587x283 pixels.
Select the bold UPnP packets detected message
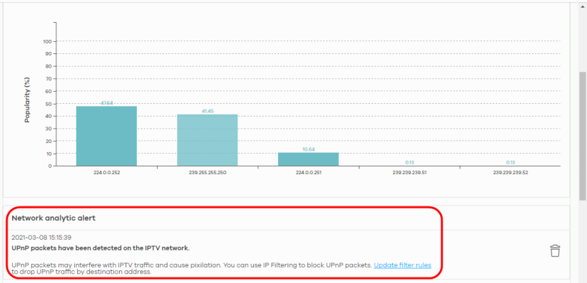tap(101, 248)
